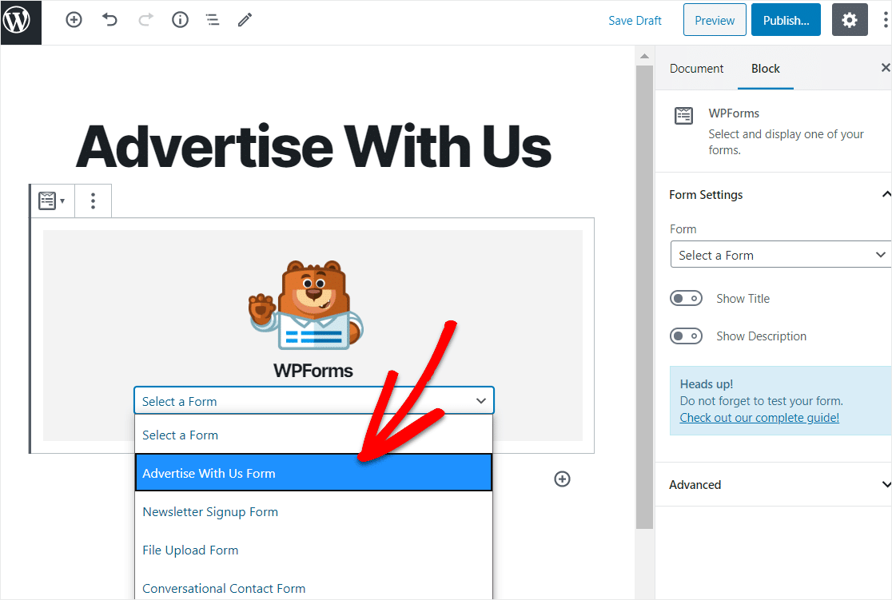
Task: Click scrollbar up arrow
Action: pyautogui.click(x=644, y=56)
